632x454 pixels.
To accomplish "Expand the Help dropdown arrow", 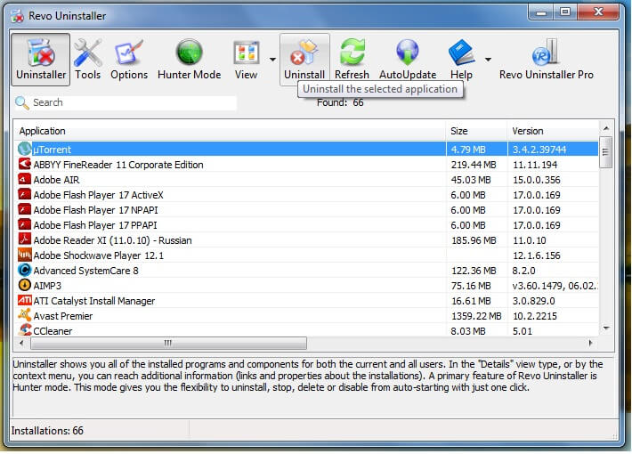I will click(x=488, y=60).
